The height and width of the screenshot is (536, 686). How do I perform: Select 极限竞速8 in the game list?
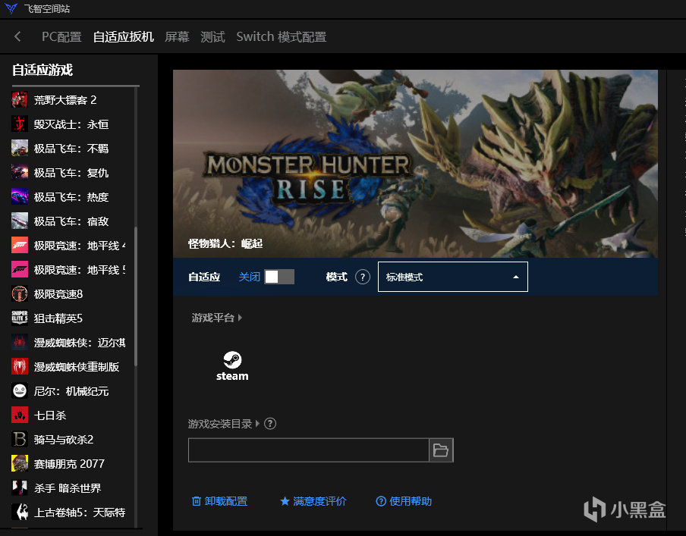pyautogui.click(x=58, y=294)
